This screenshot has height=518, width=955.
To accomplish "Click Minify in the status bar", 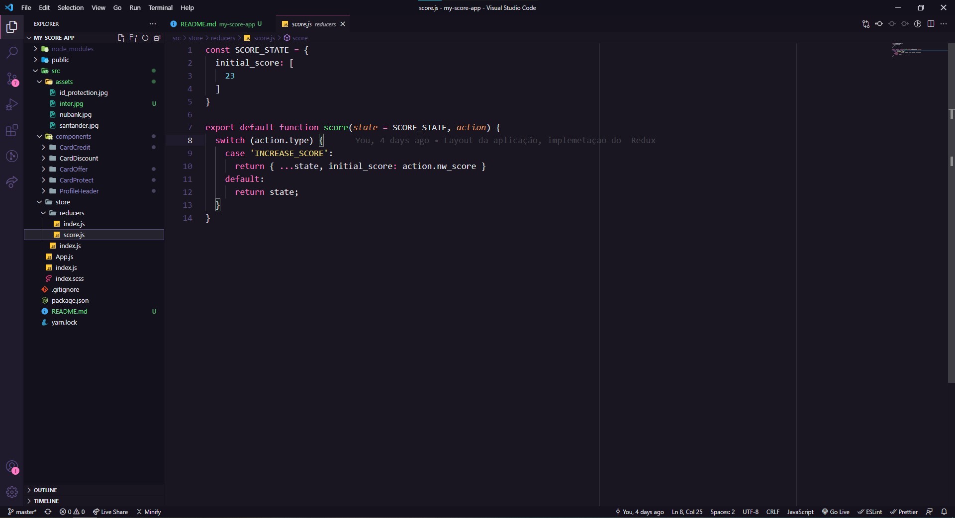I will pyautogui.click(x=149, y=512).
